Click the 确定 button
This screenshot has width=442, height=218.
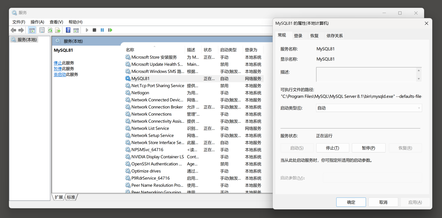click(351, 202)
